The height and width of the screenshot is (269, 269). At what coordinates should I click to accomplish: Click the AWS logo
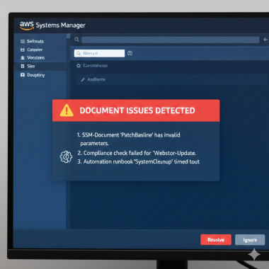click(27, 25)
